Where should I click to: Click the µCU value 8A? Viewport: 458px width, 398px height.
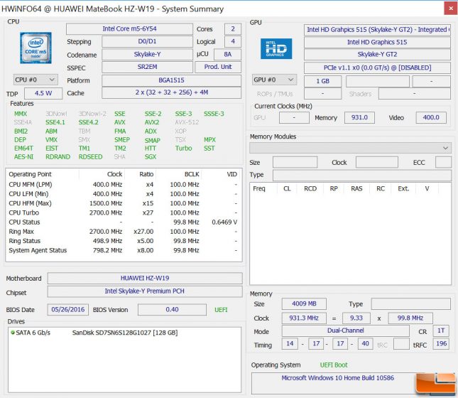point(227,55)
